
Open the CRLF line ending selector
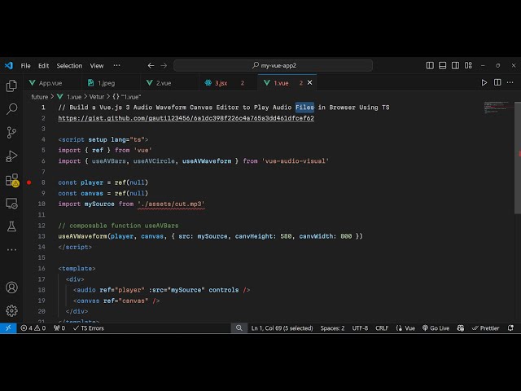coord(382,328)
